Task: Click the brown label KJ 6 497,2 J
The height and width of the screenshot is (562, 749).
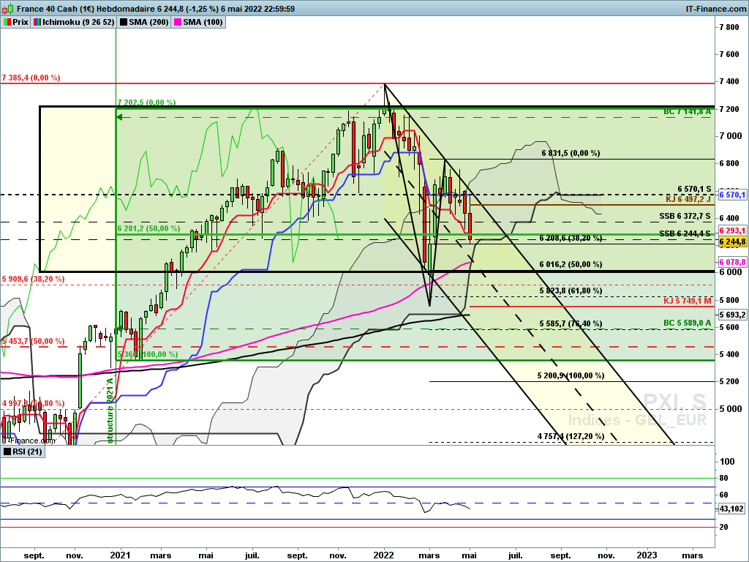Action: pos(688,198)
